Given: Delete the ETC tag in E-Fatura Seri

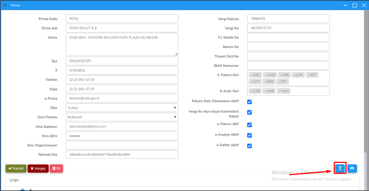Looking at the screenshot, I should tap(279, 82).
